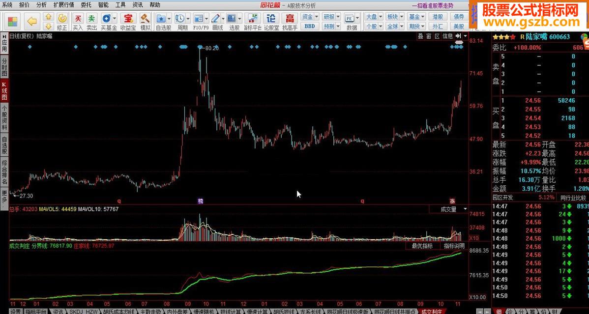Viewport: 589px width, 314px height.
Task: Click the colorful home grid icon
Action: coord(13,22)
